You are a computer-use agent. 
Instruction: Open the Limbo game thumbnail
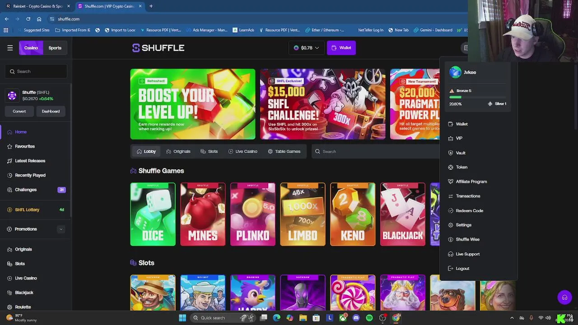click(303, 214)
